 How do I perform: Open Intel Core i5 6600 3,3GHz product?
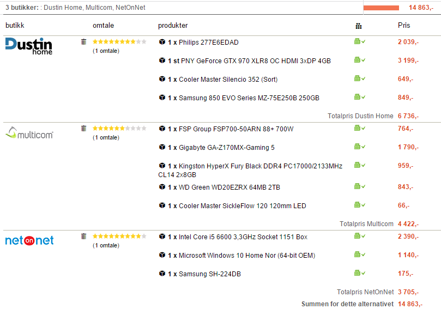pos(243,237)
